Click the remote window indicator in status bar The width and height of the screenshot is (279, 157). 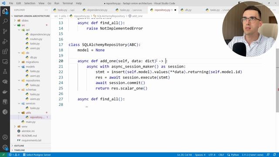[3, 155]
